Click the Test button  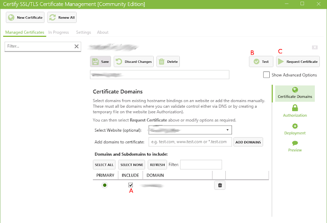[261, 61]
